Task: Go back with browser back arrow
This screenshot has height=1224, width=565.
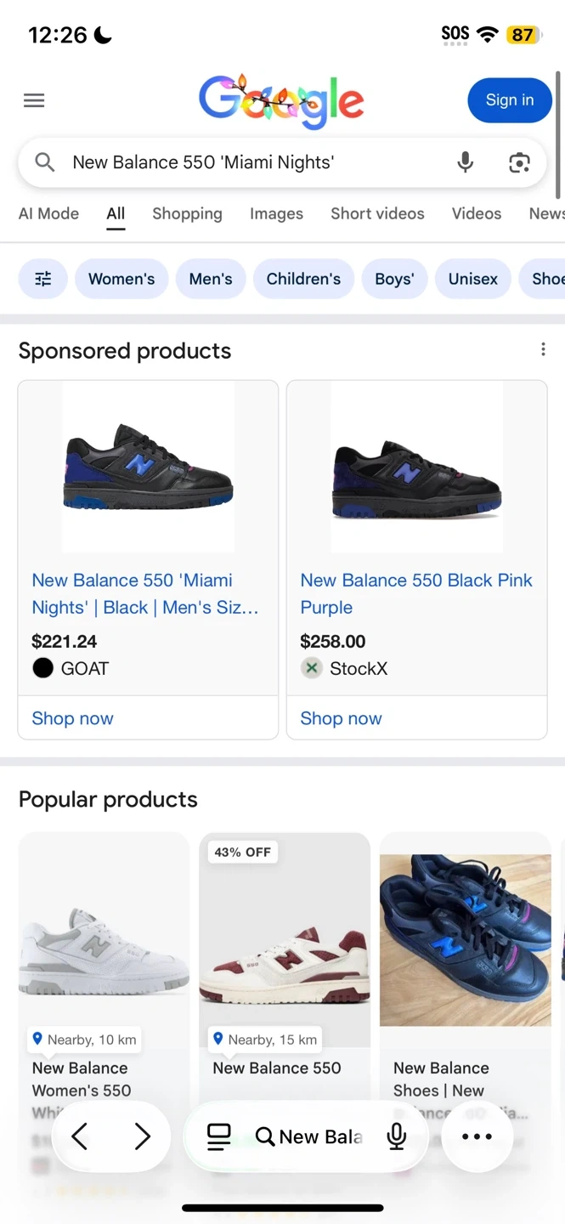Action: tap(80, 1136)
